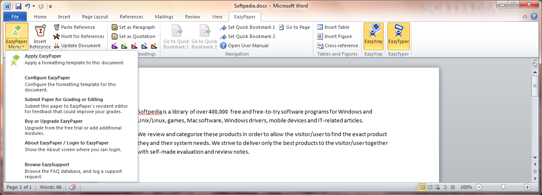Click the heading level 2 icon
Screen dimensions: 542x195
[134, 46]
